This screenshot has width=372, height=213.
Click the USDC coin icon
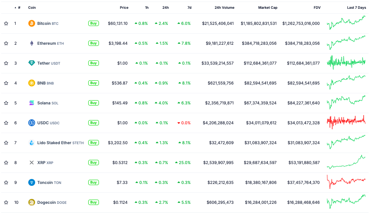32,123
